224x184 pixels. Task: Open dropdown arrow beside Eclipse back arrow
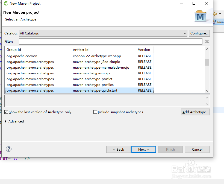coord(220,14)
